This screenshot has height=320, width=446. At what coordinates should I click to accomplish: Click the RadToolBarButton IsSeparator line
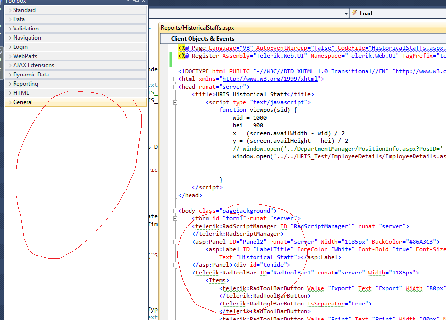pyautogui.click(x=295, y=304)
